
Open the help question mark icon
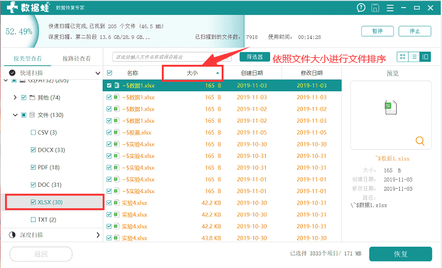361,8
